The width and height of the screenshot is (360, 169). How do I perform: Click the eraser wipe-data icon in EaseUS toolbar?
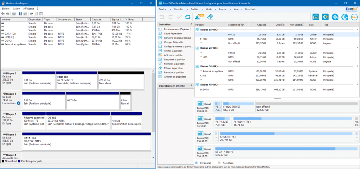coord(210,17)
